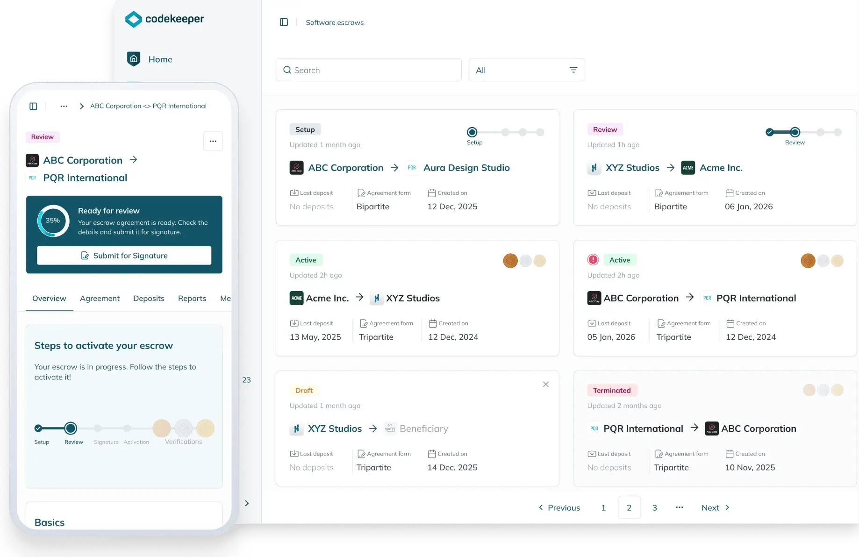
Task: Open the All filter dropdown
Action: 526,70
